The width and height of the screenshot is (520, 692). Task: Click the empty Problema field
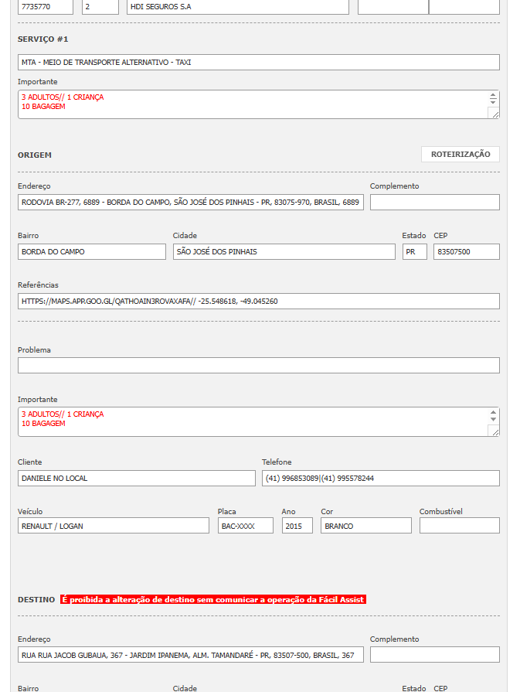[x=258, y=366]
